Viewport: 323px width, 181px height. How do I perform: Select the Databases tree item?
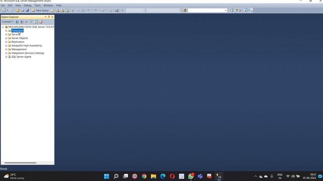click(x=17, y=31)
